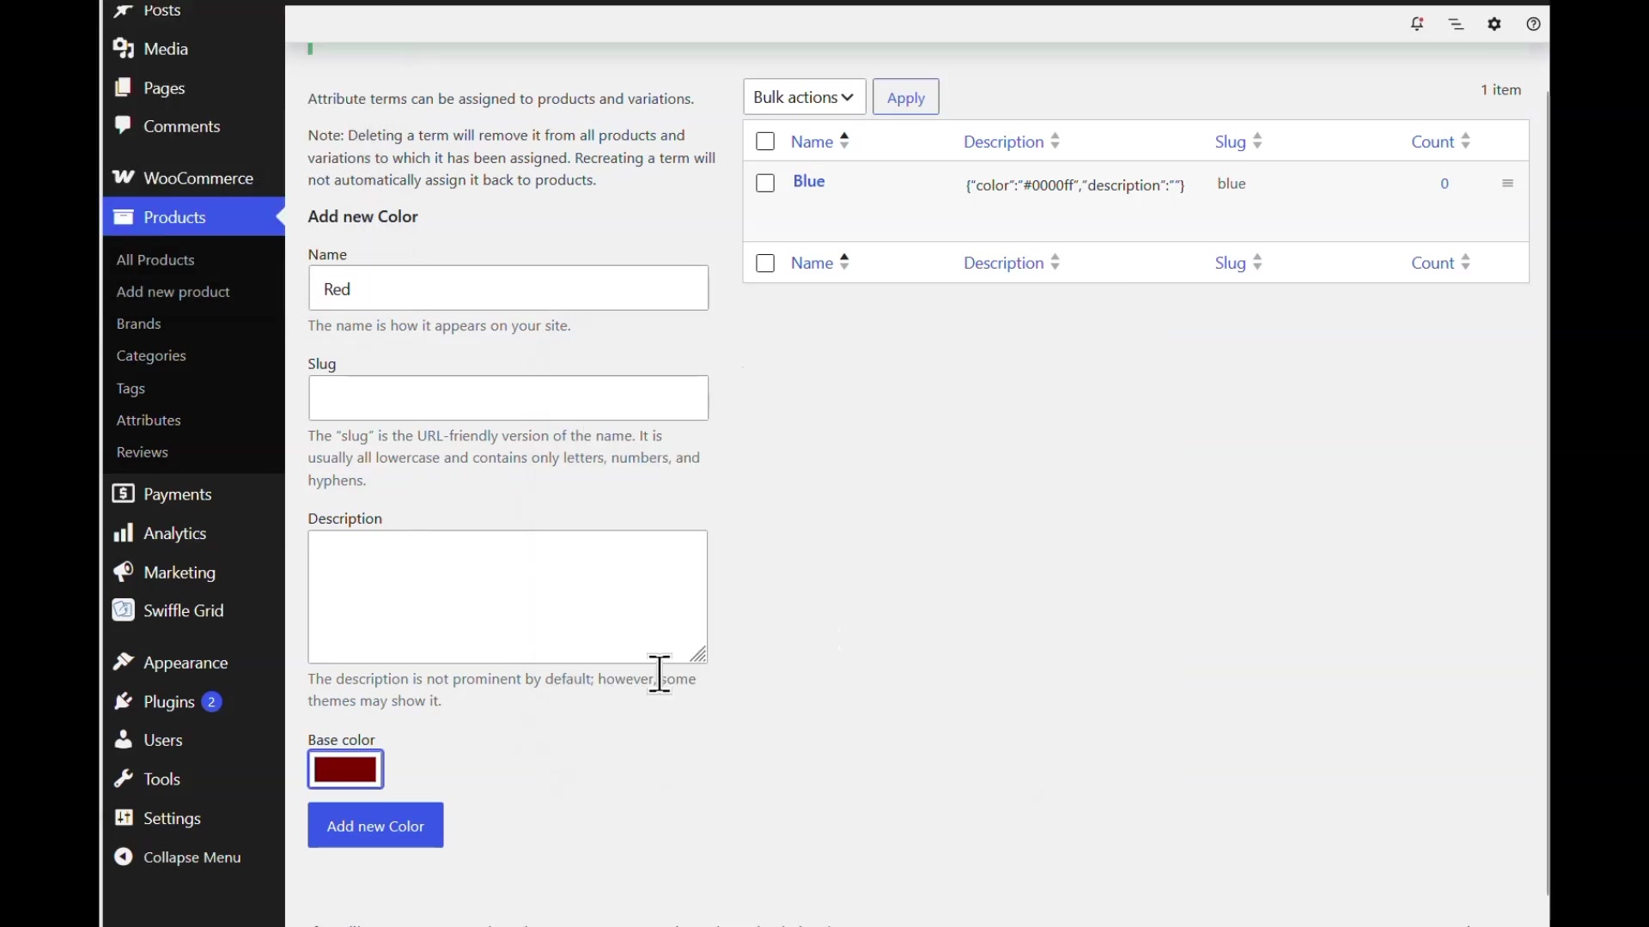Screen dimensions: 1649x927
Task: Click the Plugins plug icon
Action: [124, 701]
